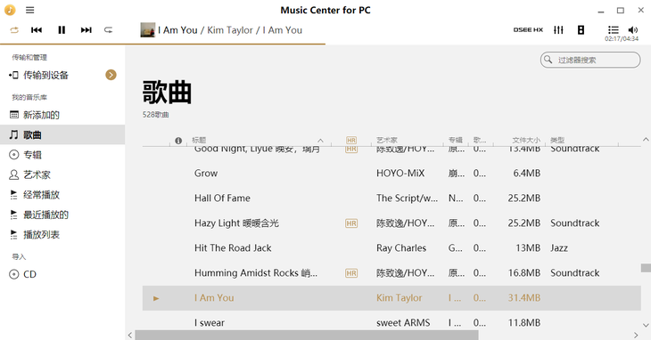Pause the currently playing track
Screen dimensions: 651x340
click(62, 30)
